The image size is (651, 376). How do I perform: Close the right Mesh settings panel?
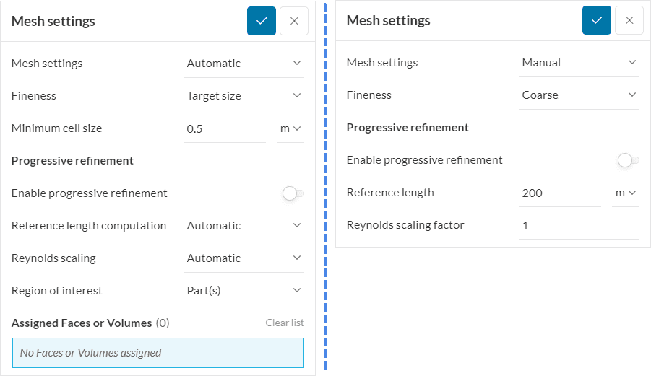(629, 20)
